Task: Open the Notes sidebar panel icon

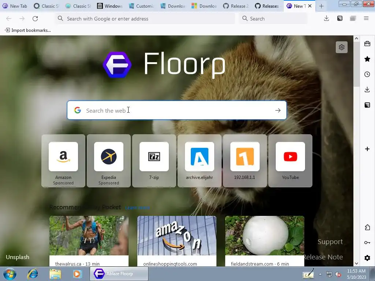Action: [x=367, y=105]
